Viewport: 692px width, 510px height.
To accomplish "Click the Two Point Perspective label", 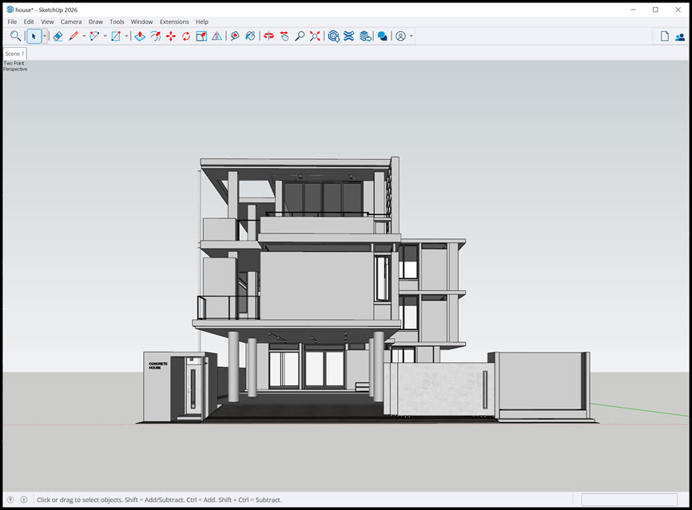I will coord(15,66).
